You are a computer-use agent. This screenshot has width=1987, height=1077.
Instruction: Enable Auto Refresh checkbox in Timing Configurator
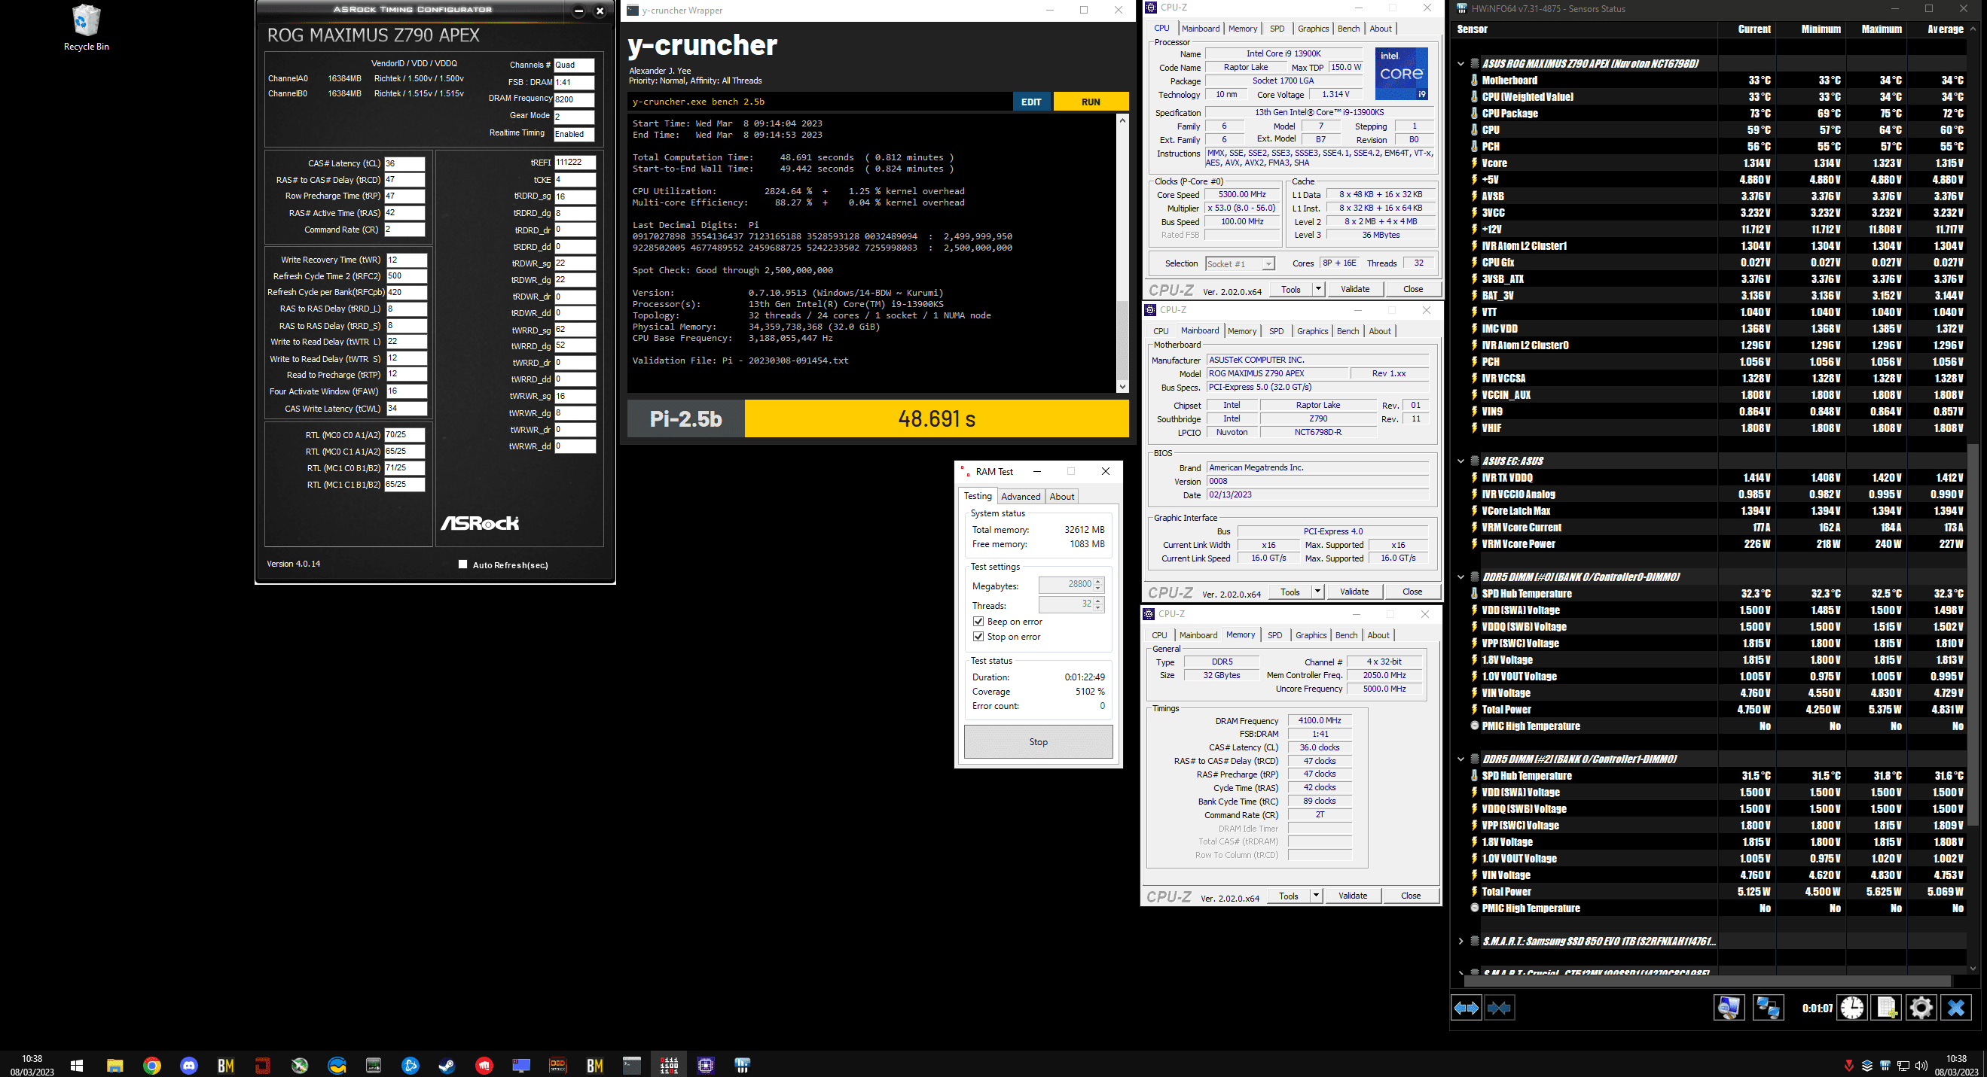(462, 564)
